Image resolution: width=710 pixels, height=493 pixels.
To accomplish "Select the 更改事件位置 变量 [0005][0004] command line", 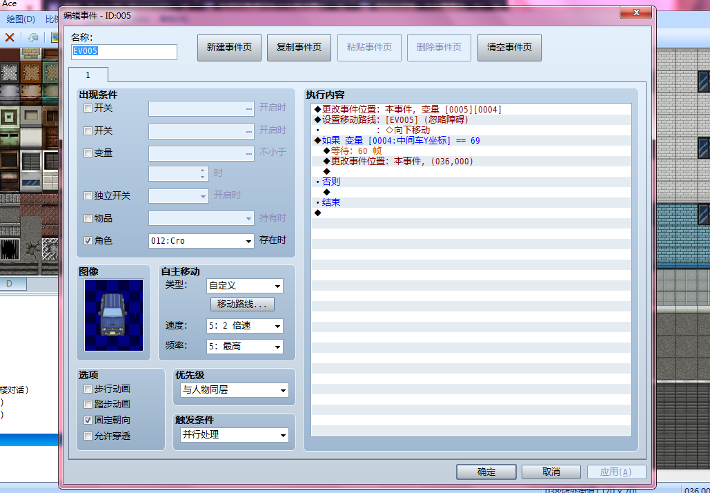I will (471, 109).
